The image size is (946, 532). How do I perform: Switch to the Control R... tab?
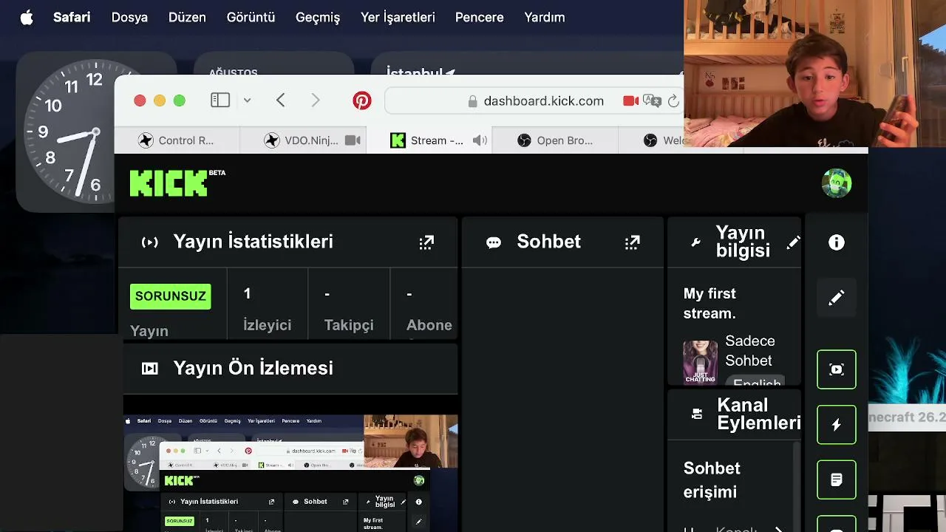(177, 140)
